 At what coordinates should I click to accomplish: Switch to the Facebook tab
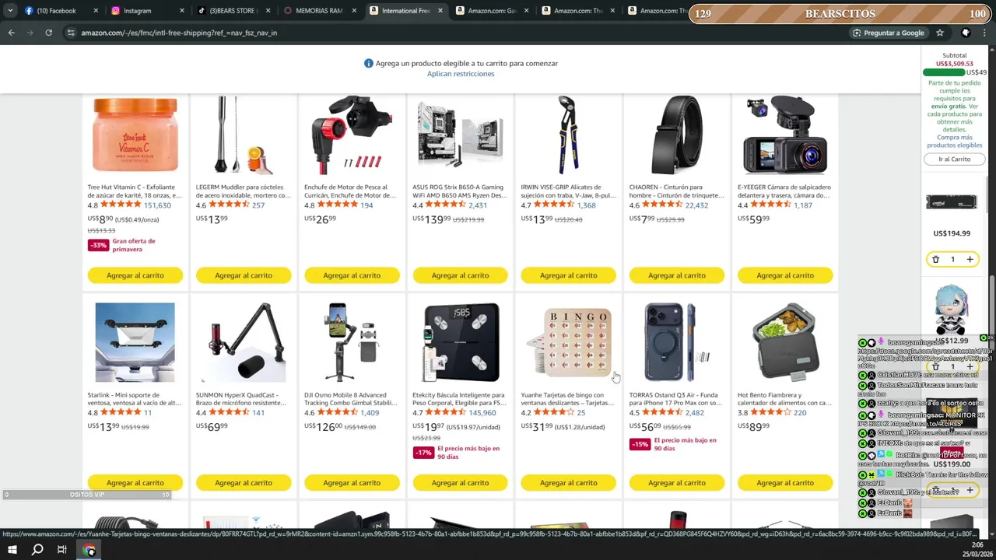pos(57,11)
